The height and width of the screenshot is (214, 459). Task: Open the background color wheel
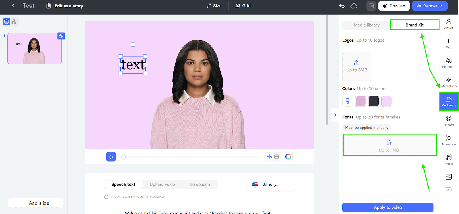coord(288,156)
